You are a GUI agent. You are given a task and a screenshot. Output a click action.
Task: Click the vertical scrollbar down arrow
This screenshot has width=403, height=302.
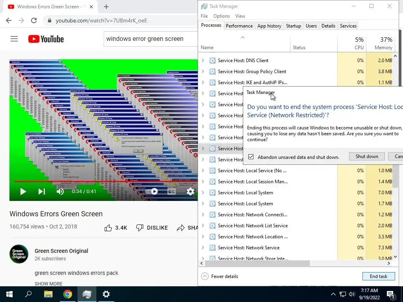pyautogui.click(x=395, y=257)
